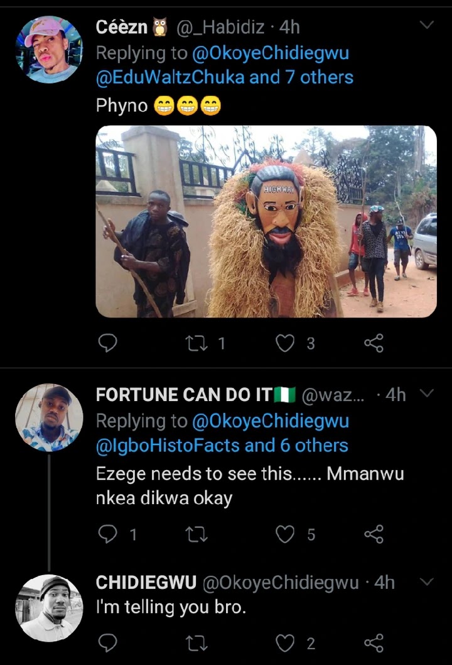Open dropdown arrow on CHIDIEGWU's tweet
The height and width of the screenshot is (665, 452).
426,582
